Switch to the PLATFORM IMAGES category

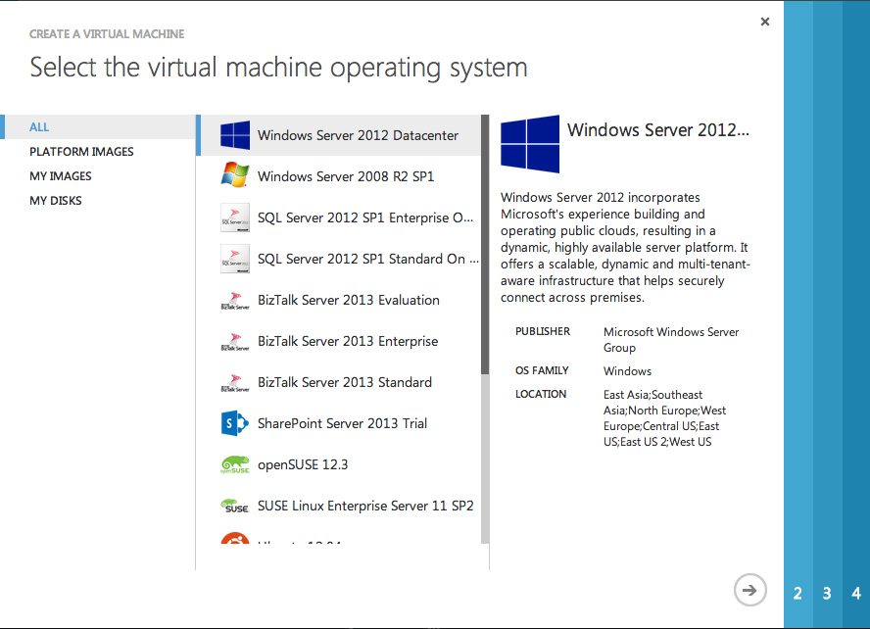(81, 152)
